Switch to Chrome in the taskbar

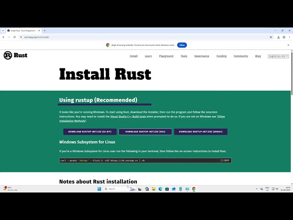click(x=194, y=189)
